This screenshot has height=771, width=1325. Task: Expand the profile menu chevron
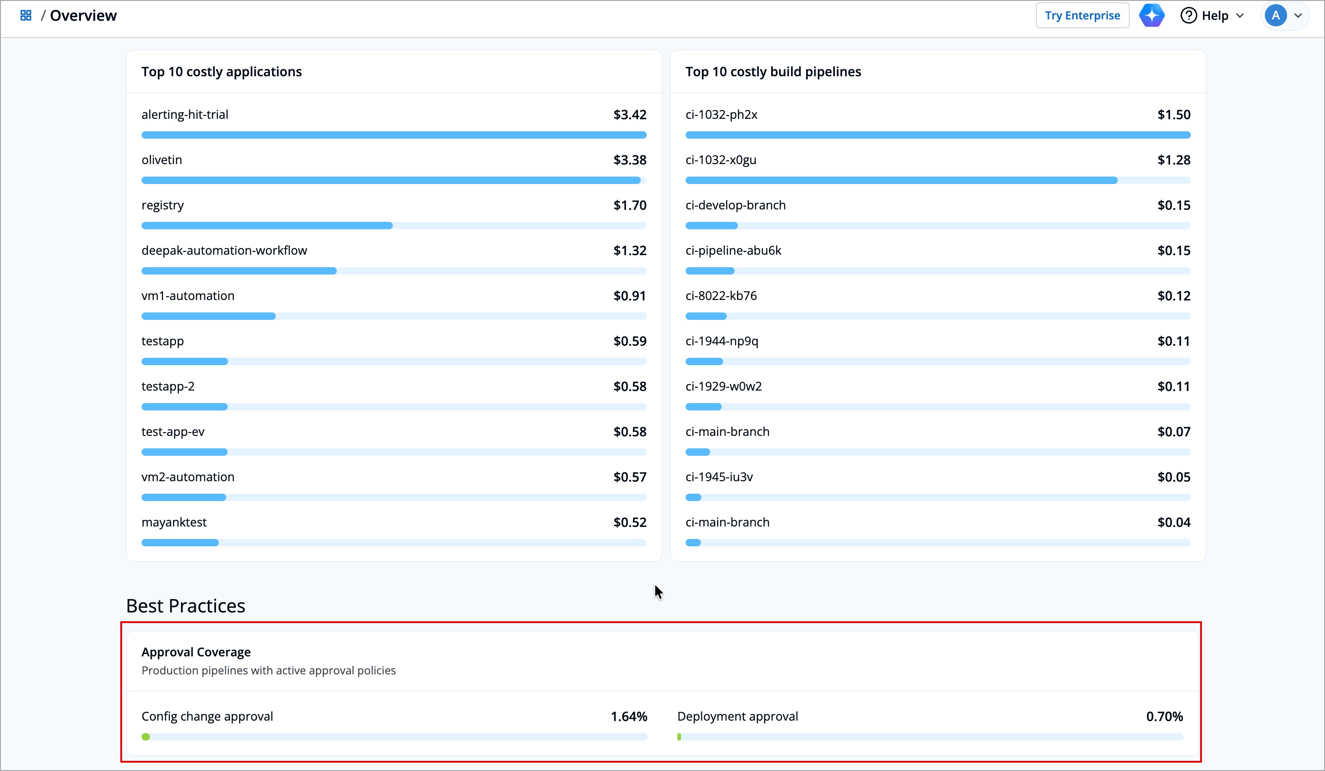(1298, 15)
